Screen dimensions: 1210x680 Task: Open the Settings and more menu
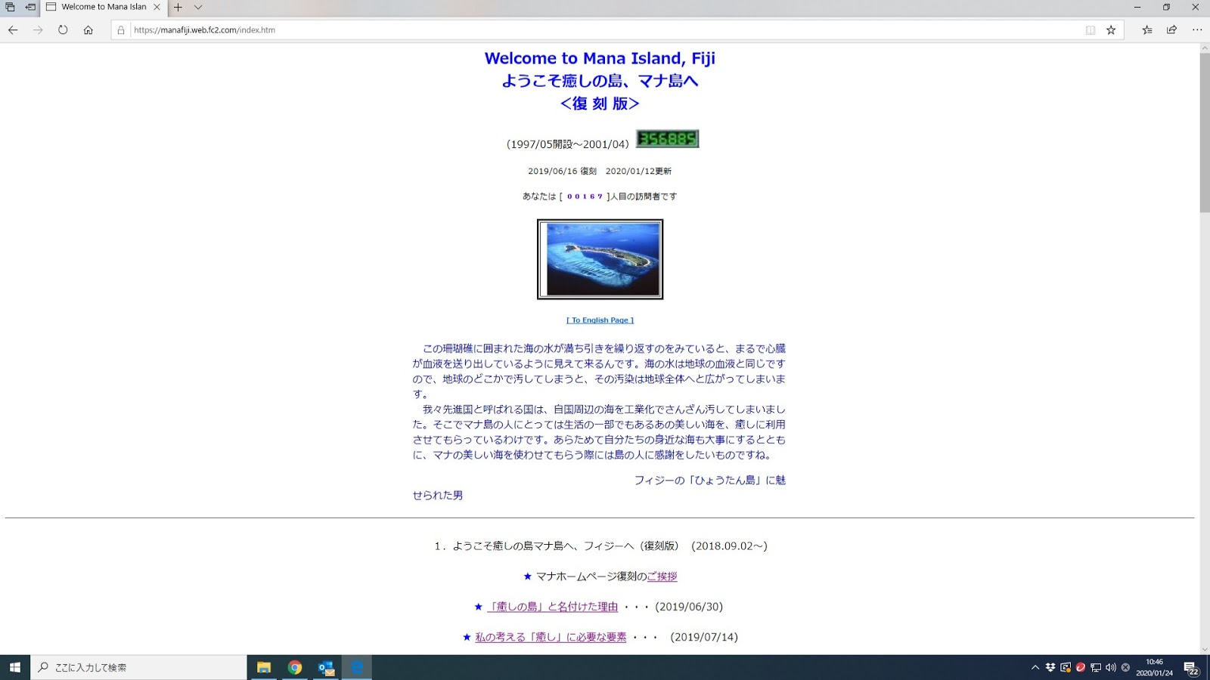point(1197,30)
